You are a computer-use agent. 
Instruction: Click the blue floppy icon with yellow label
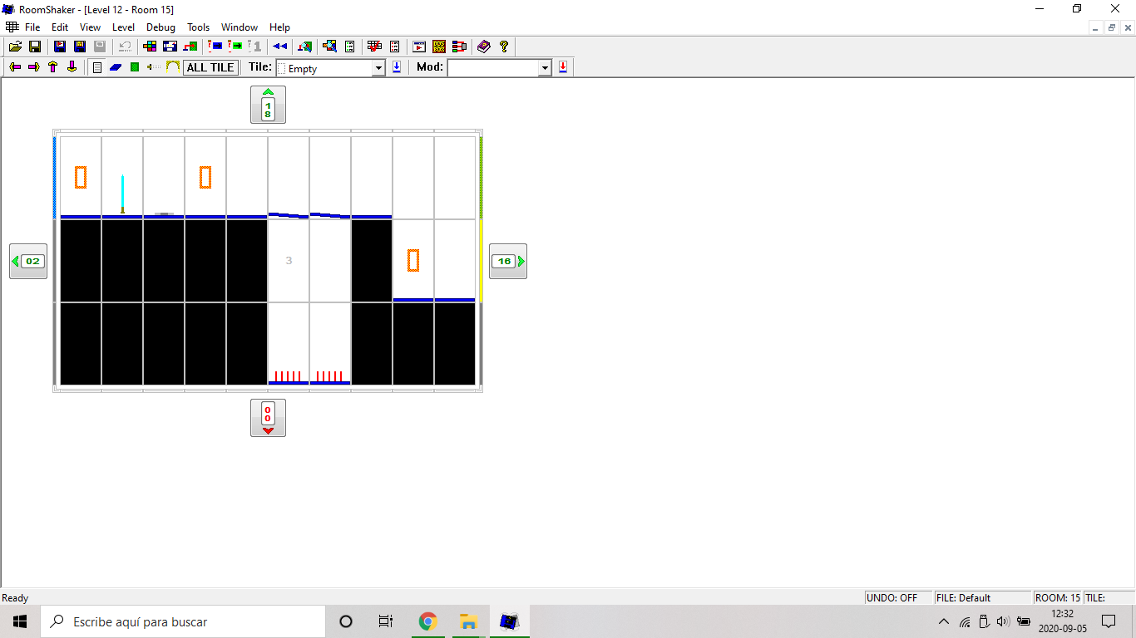tap(80, 47)
